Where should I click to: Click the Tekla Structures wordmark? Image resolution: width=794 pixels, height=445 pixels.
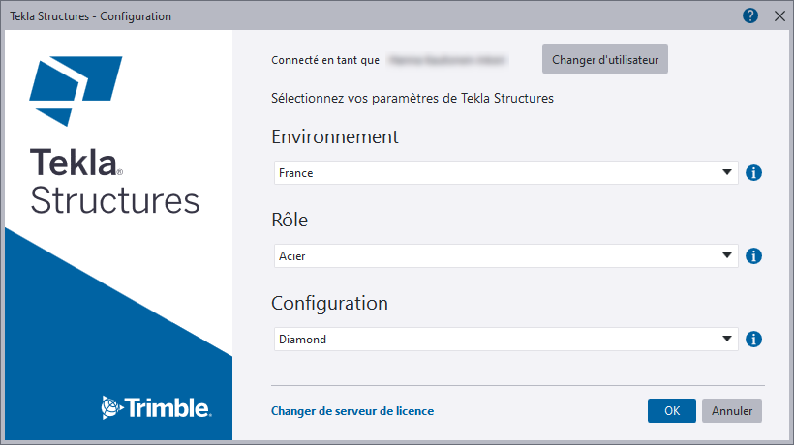tap(114, 182)
